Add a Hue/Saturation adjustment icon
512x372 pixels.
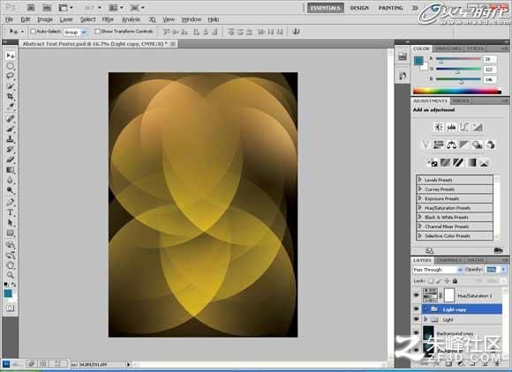click(x=438, y=145)
